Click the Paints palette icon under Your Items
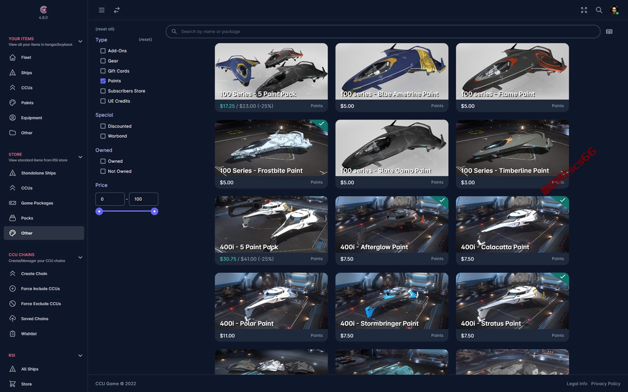Screen dimensions: 628x392 (13, 102)
